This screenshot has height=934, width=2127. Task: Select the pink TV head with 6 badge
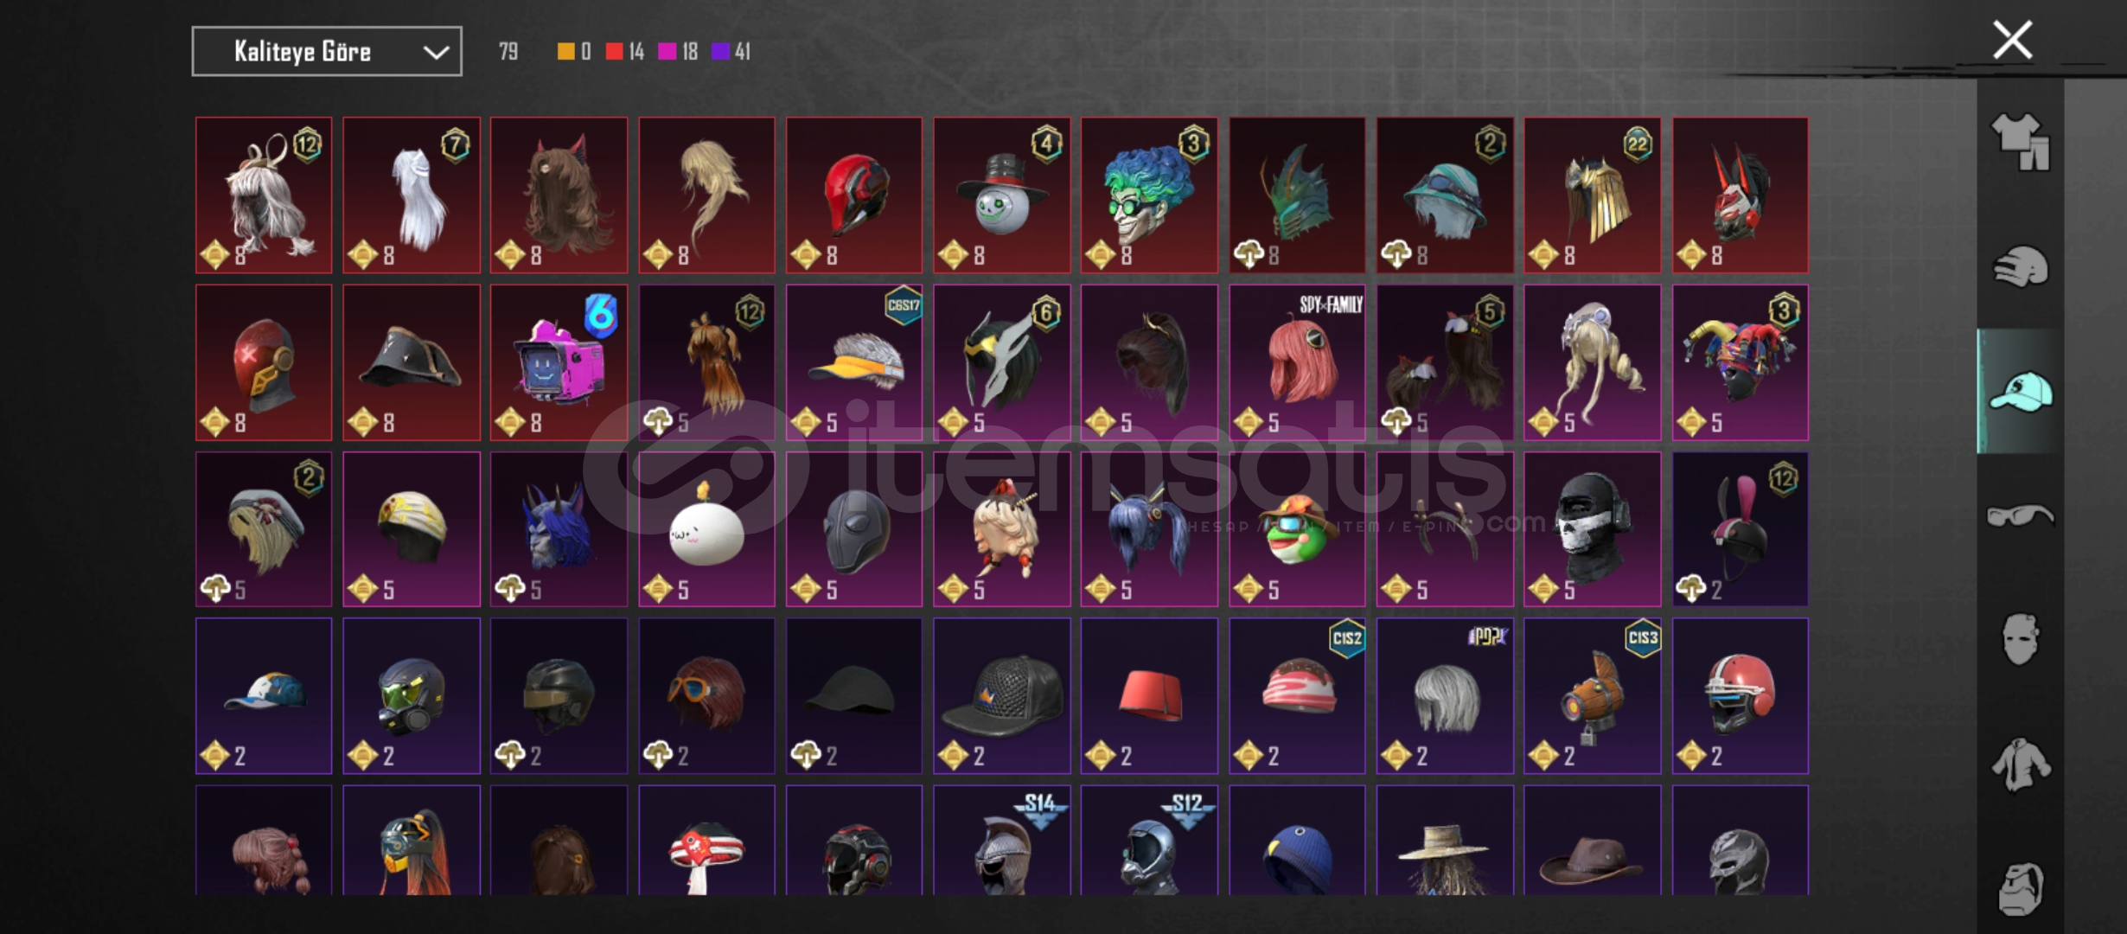[x=559, y=362]
